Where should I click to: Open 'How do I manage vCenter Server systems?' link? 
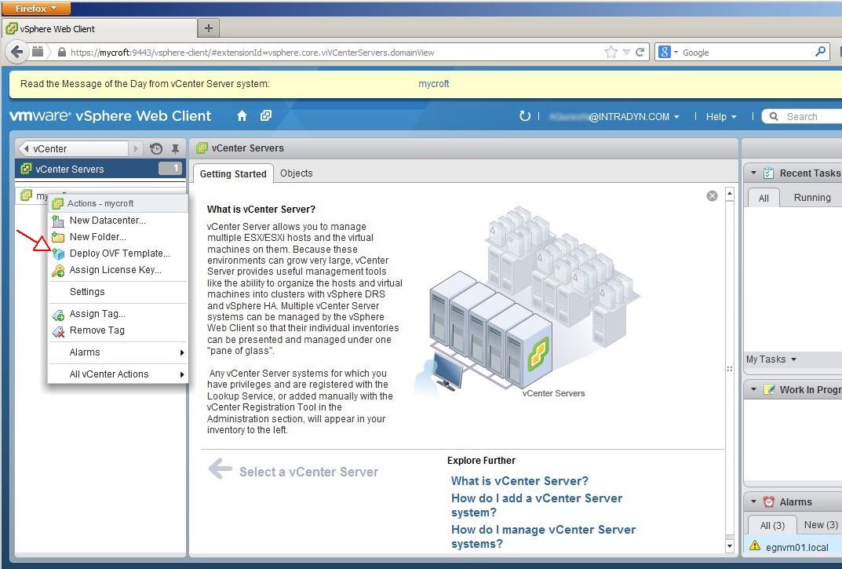pos(543,537)
